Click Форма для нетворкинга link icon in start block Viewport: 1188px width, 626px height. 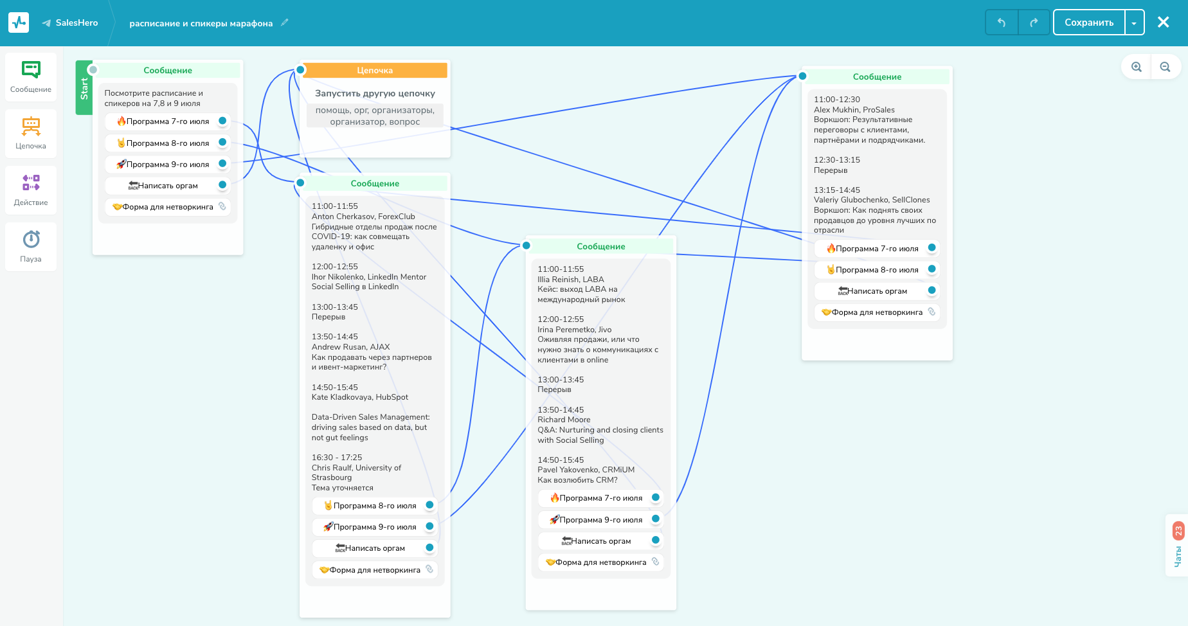(x=222, y=206)
